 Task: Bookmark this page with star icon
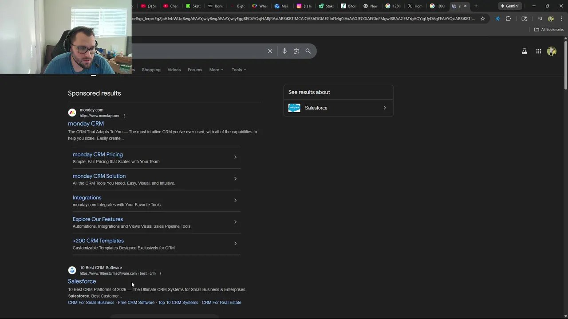pos(483,19)
